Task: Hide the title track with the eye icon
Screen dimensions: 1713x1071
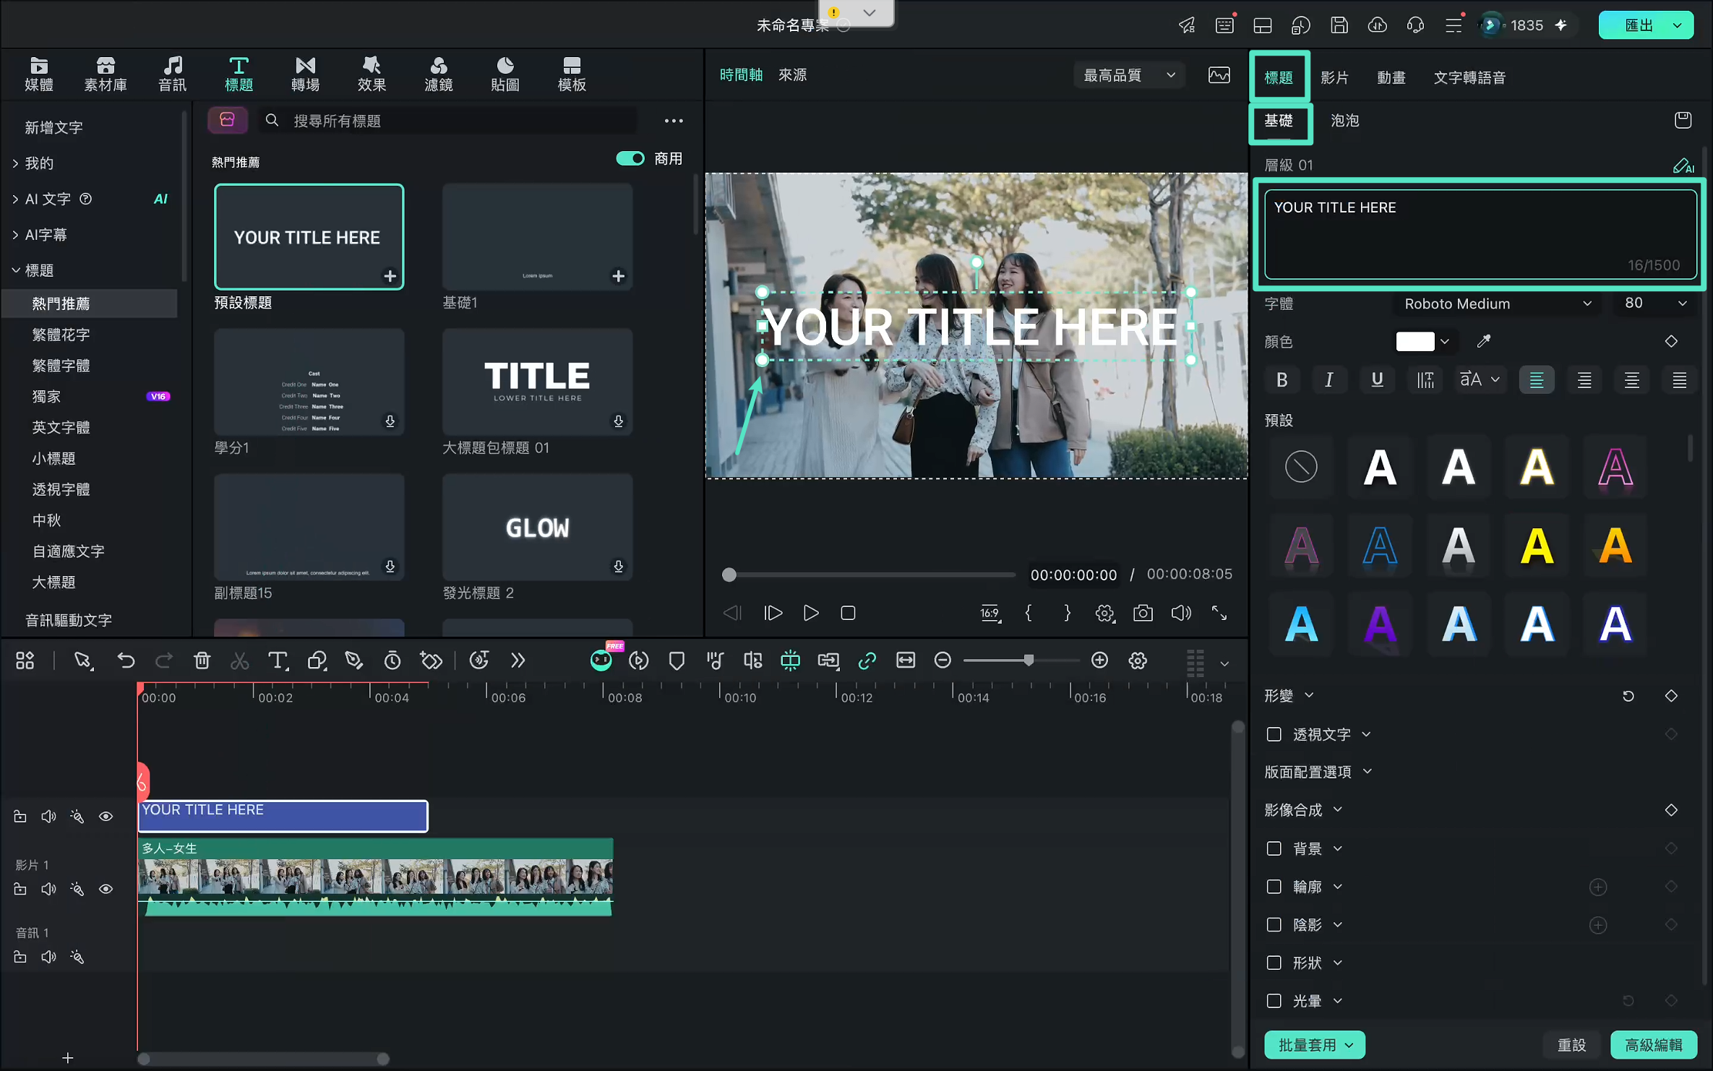Action: coord(106,817)
